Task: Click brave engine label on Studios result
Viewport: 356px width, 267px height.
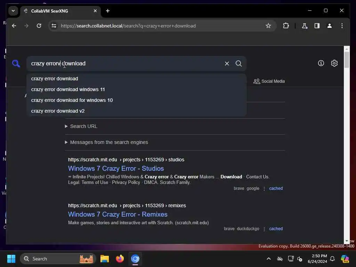Action: click(x=239, y=188)
